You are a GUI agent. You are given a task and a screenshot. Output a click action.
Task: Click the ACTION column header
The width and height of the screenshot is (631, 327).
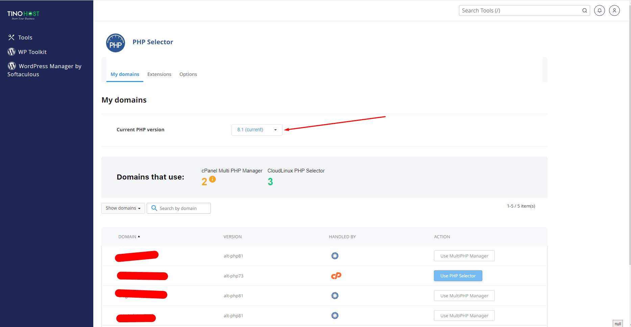click(x=442, y=237)
